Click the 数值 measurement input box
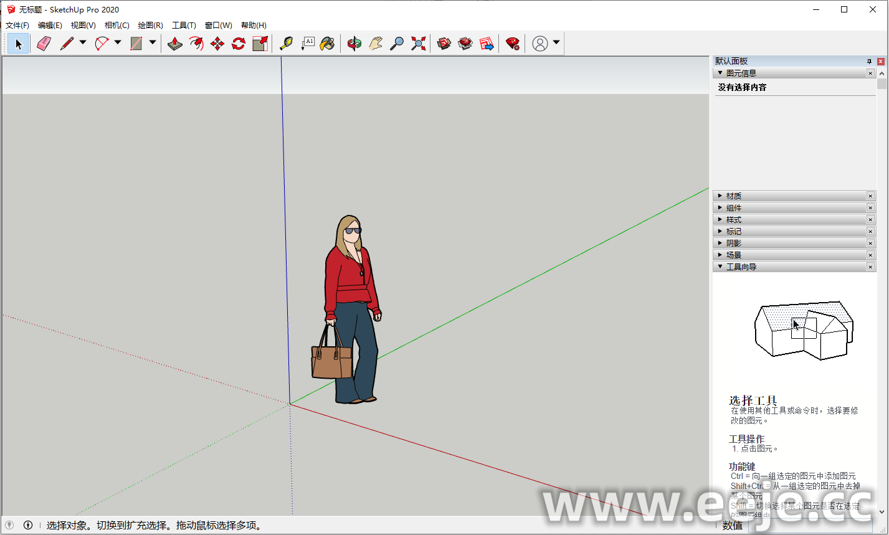The width and height of the screenshot is (889, 535). [x=810, y=526]
